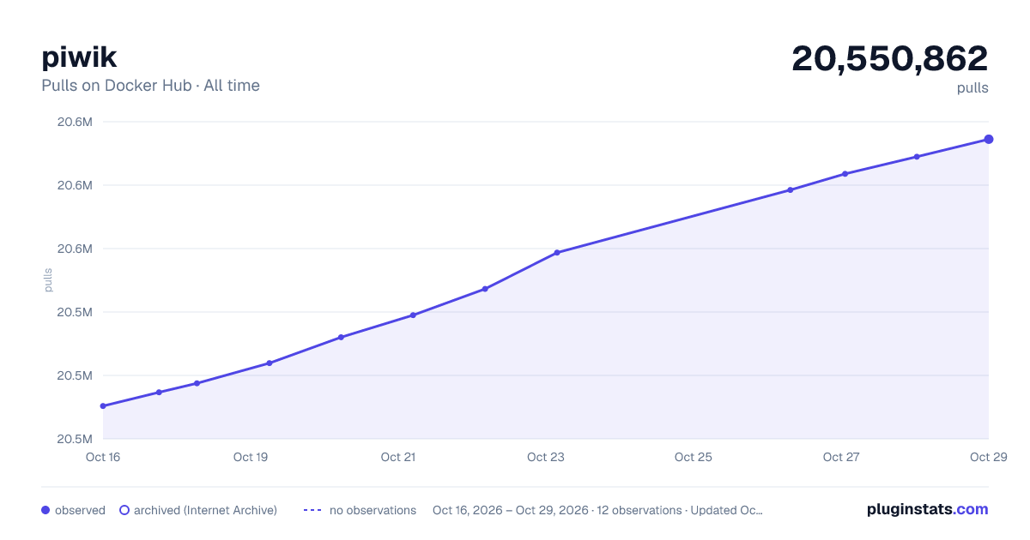Click the date range and observations summary text
Image resolution: width=1030 pixels, height=540 pixels.
[x=597, y=510]
